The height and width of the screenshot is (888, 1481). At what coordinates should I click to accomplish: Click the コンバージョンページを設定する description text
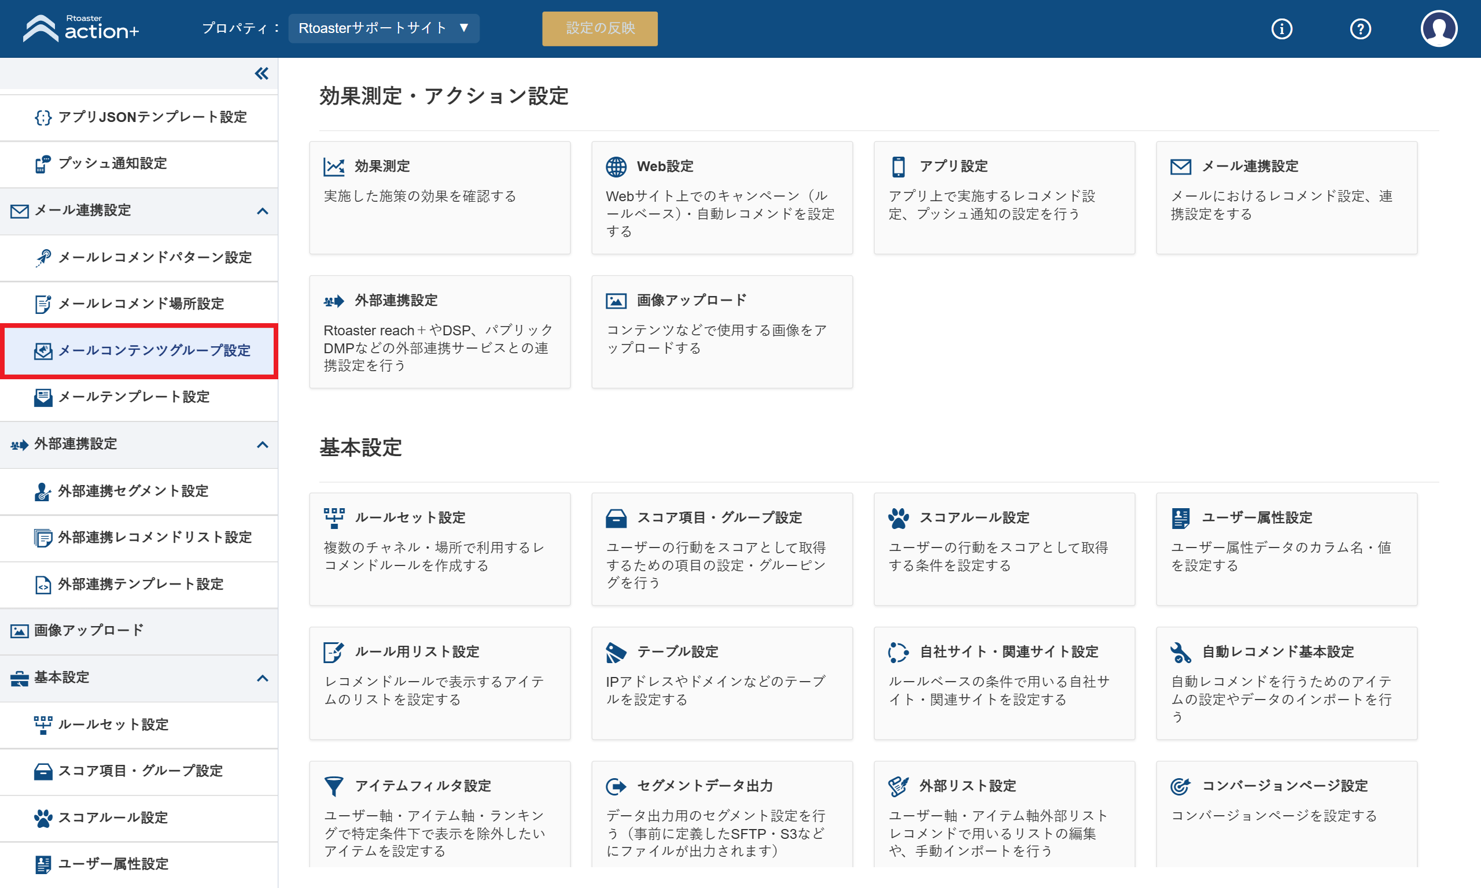tap(1274, 816)
